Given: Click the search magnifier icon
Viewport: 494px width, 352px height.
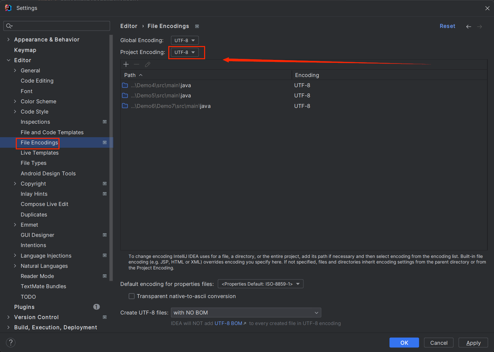Looking at the screenshot, I should pyautogui.click(x=9, y=26).
